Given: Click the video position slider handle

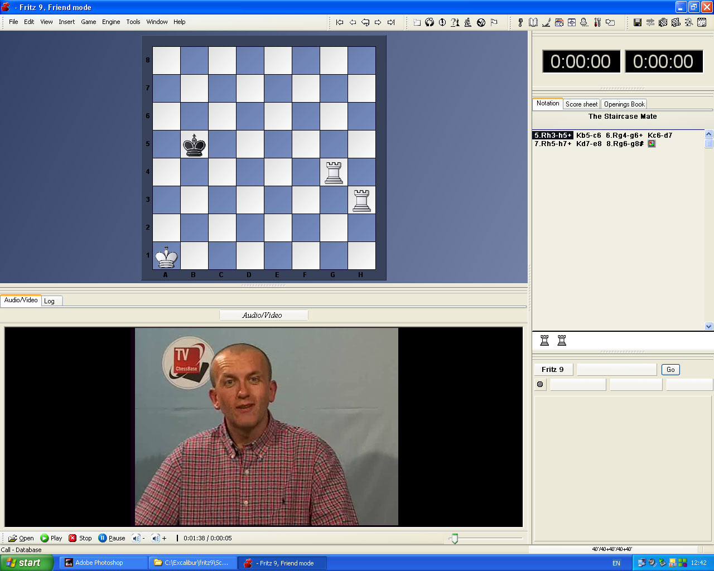Looking at the screenshot, I should (x=455, y=539).
